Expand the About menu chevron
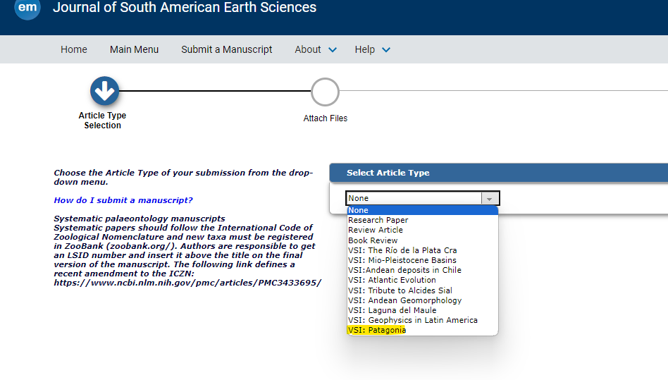The width and height of the screenshot is (668, 380). point(333,50)
